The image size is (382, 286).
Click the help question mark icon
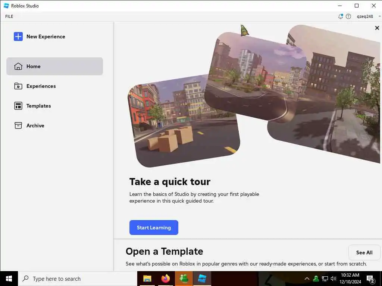coord(349,16)
